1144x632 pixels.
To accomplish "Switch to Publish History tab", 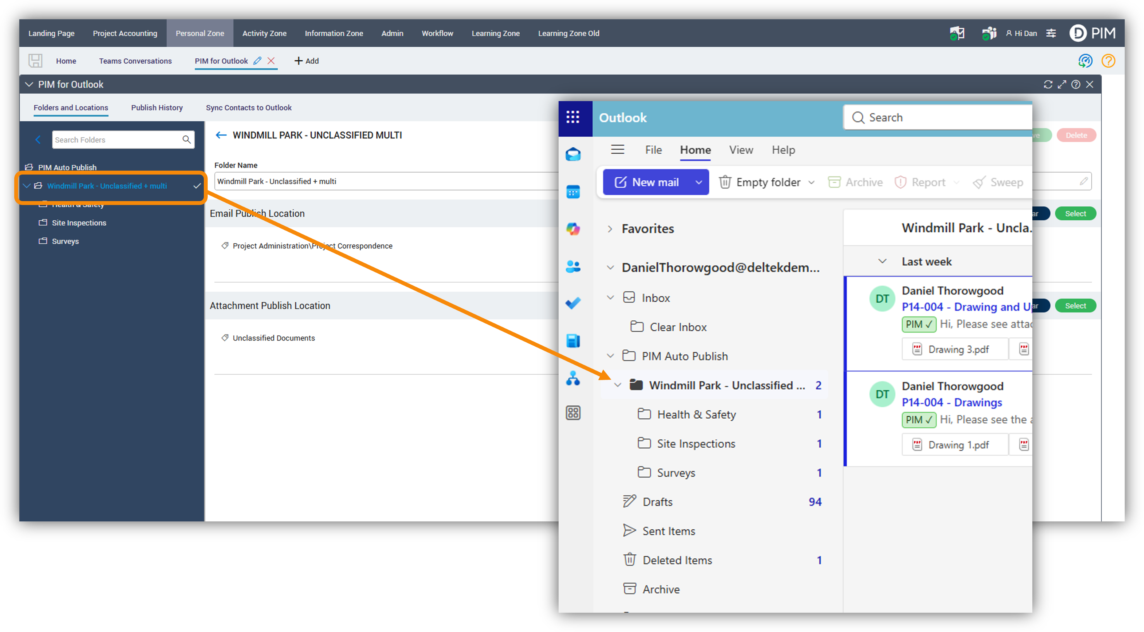I will tap(157, 108).
